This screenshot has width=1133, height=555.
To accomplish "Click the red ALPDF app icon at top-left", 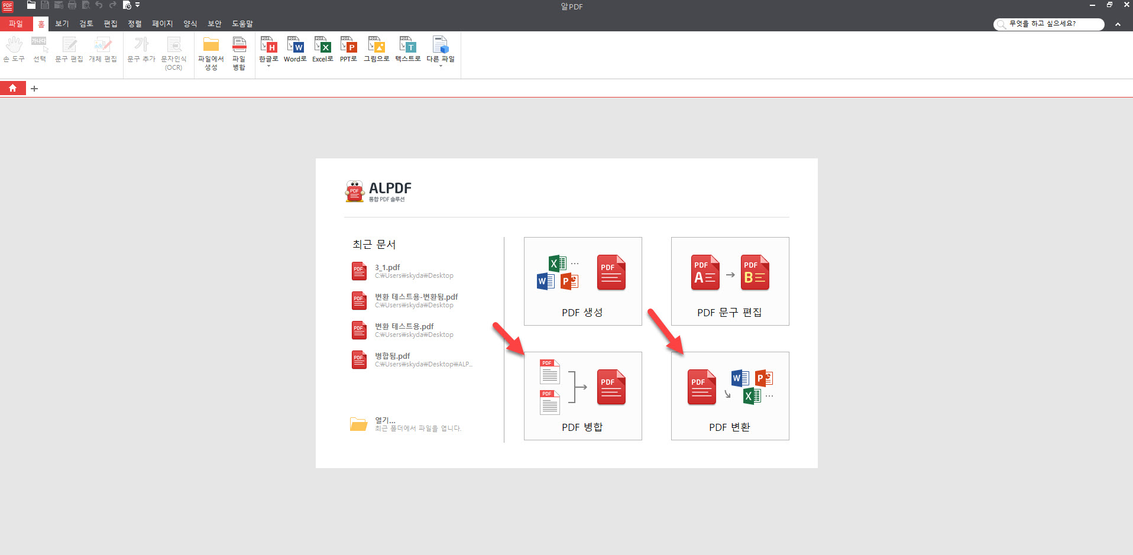I will (x=8, y=7).
